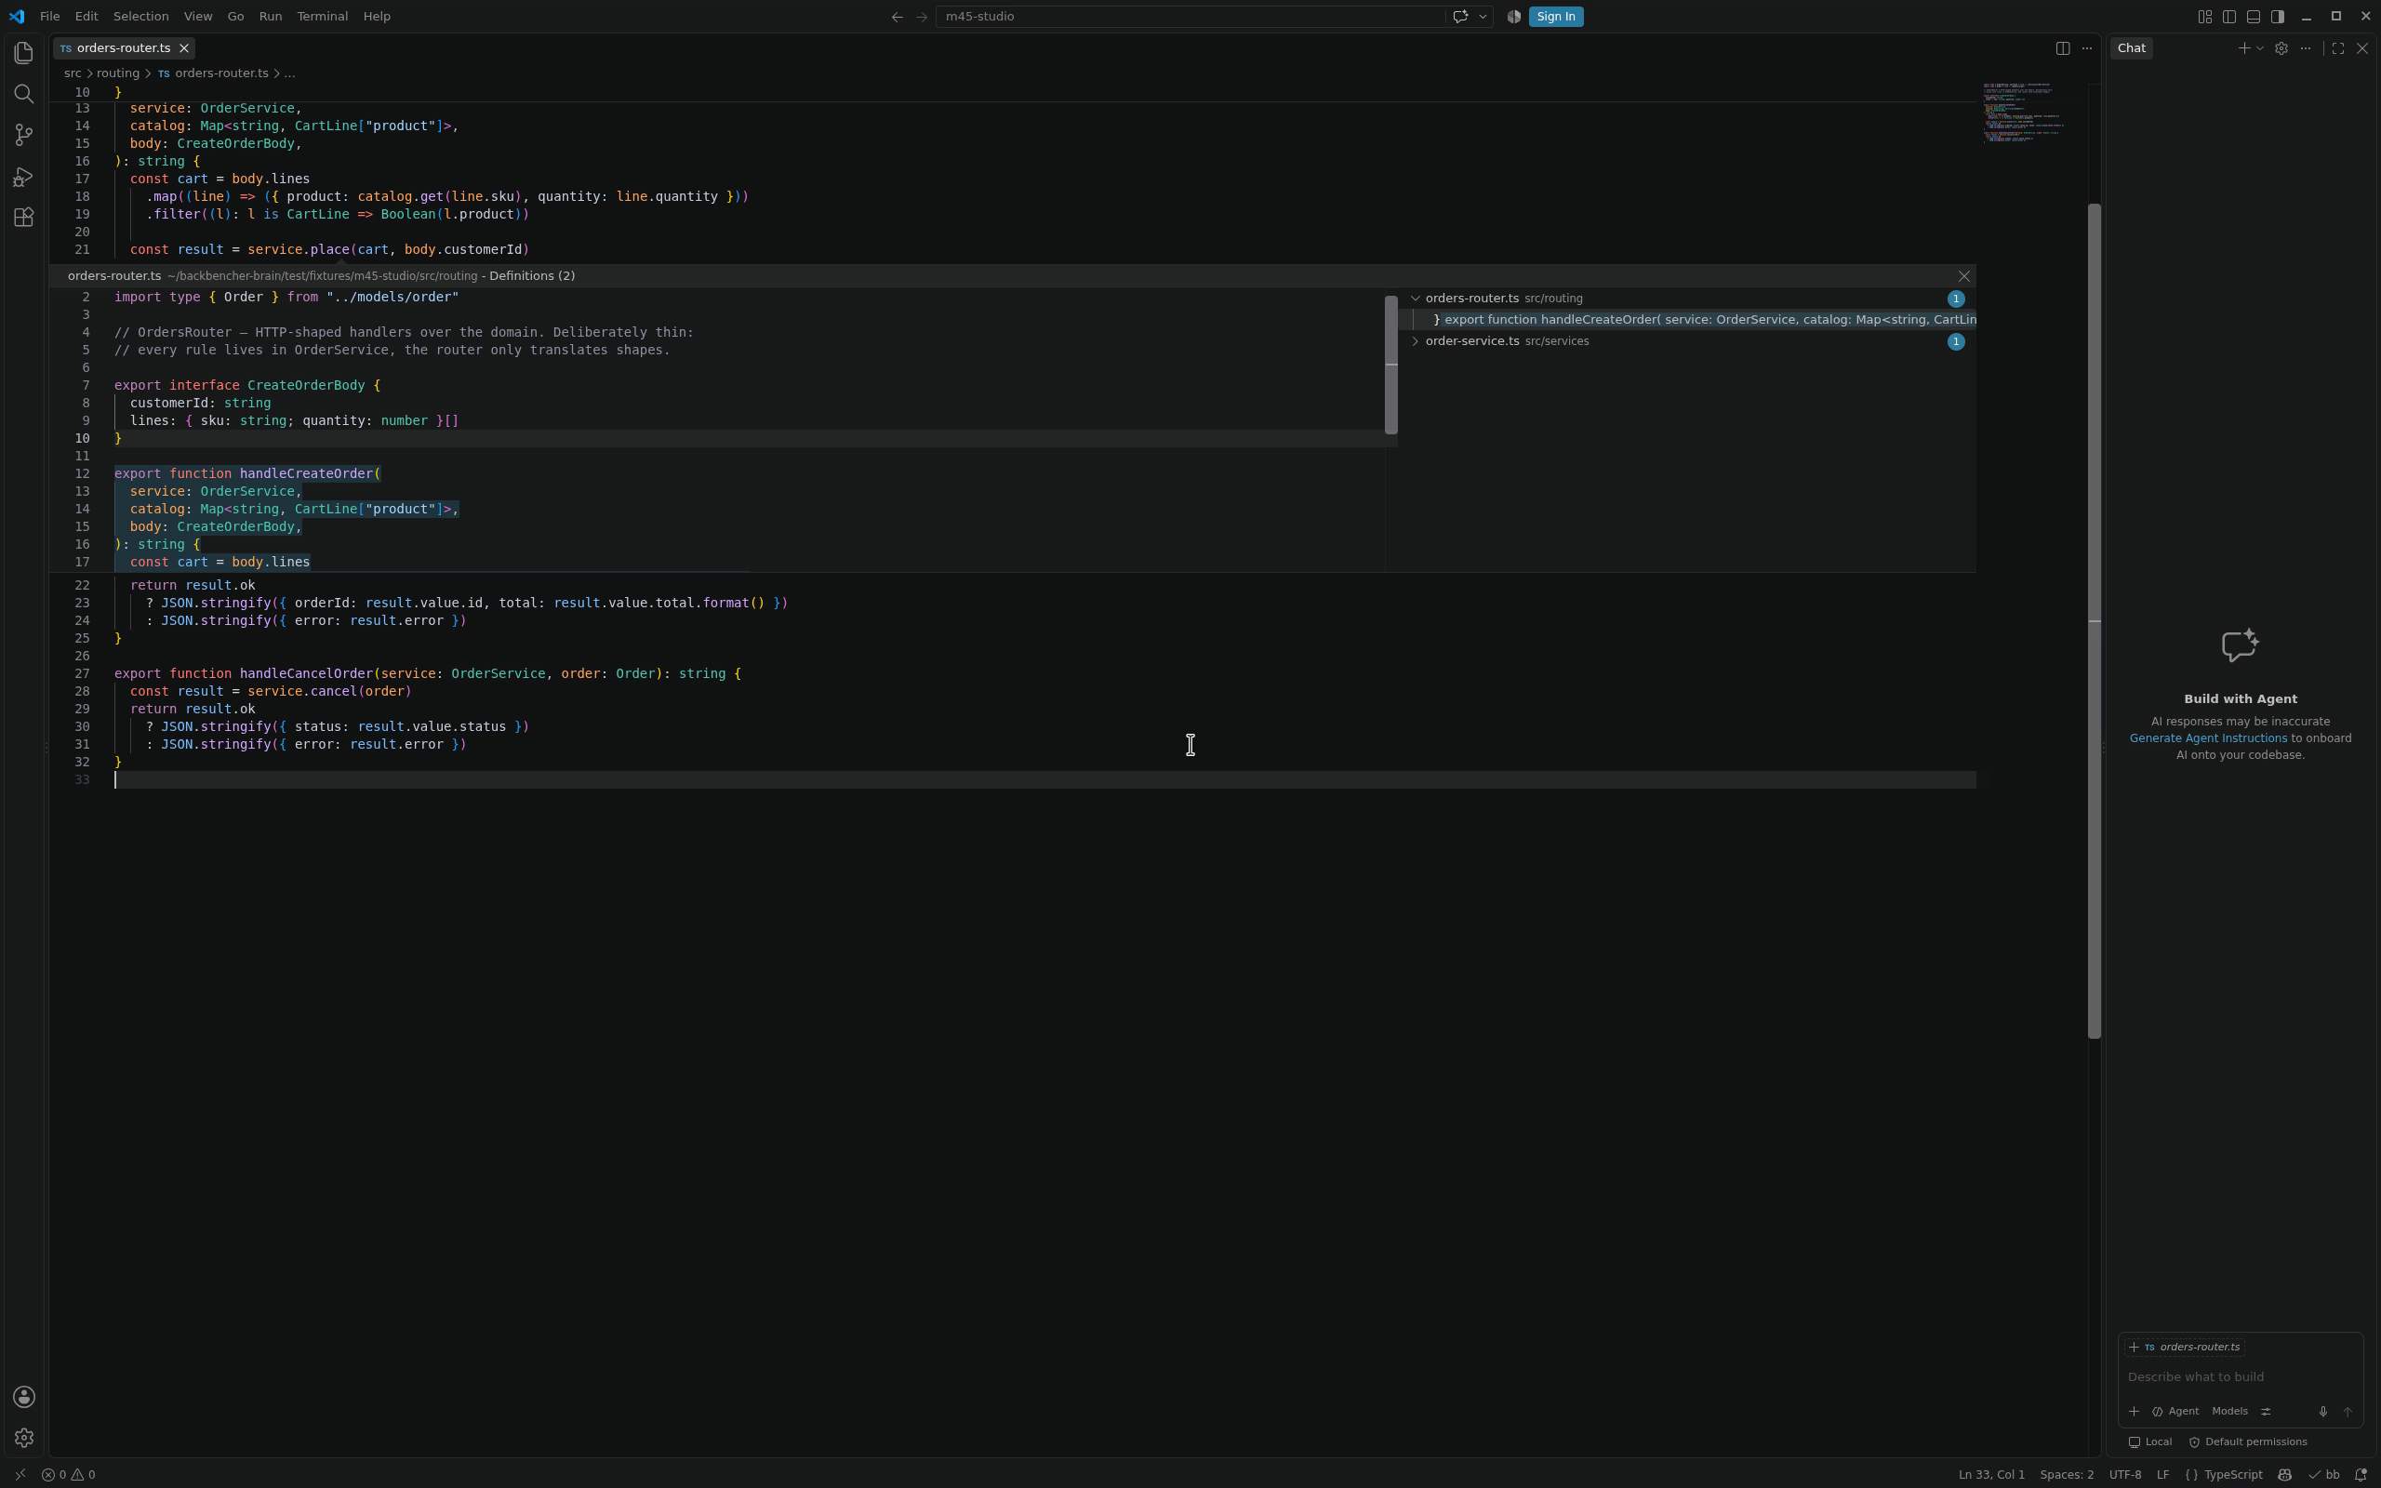Select the orders-router.ts editor tab
Viewport: 2381px width, 1488px height.
(123, 48)
